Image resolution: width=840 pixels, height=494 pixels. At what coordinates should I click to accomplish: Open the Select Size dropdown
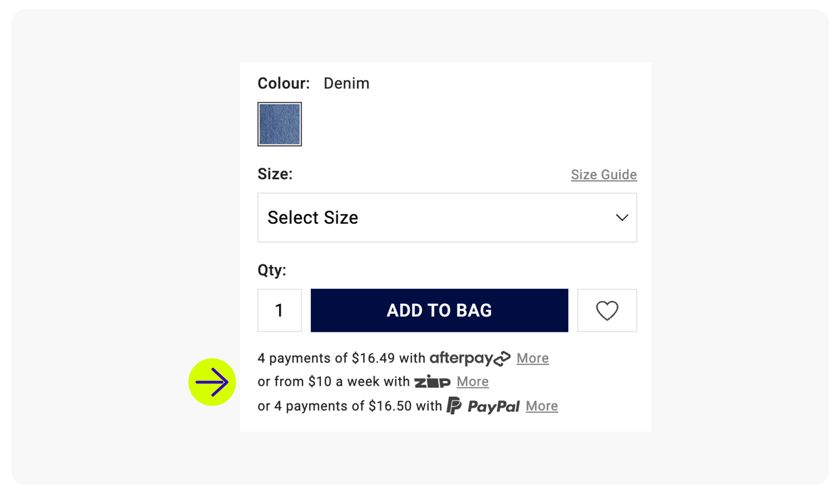click(447, 218)
